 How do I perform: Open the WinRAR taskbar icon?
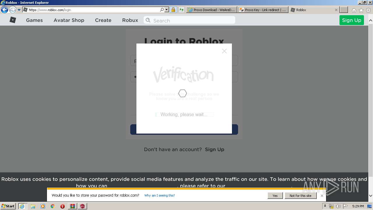click(x=72, y=206)
